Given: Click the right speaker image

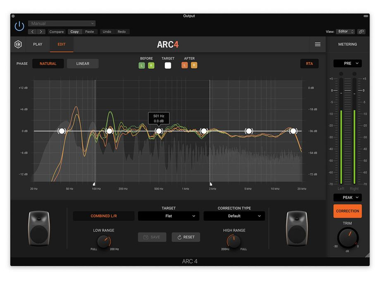Looking at the screenshot, I should point(297,228).
